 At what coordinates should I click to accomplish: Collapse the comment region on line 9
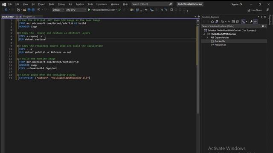click(x=18, y=46)
